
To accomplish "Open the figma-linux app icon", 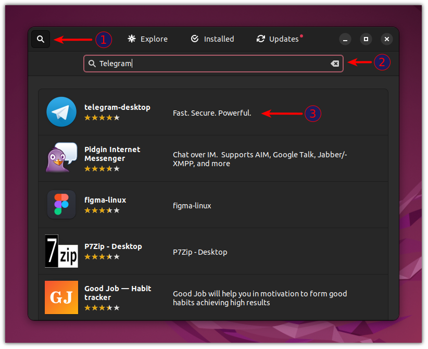I will (61, 205).
